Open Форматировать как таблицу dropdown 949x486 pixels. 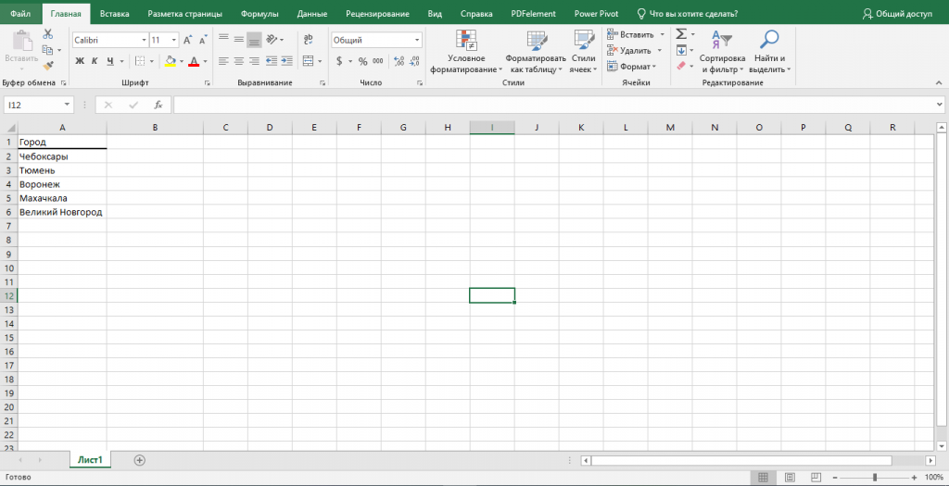pos(536,53)
